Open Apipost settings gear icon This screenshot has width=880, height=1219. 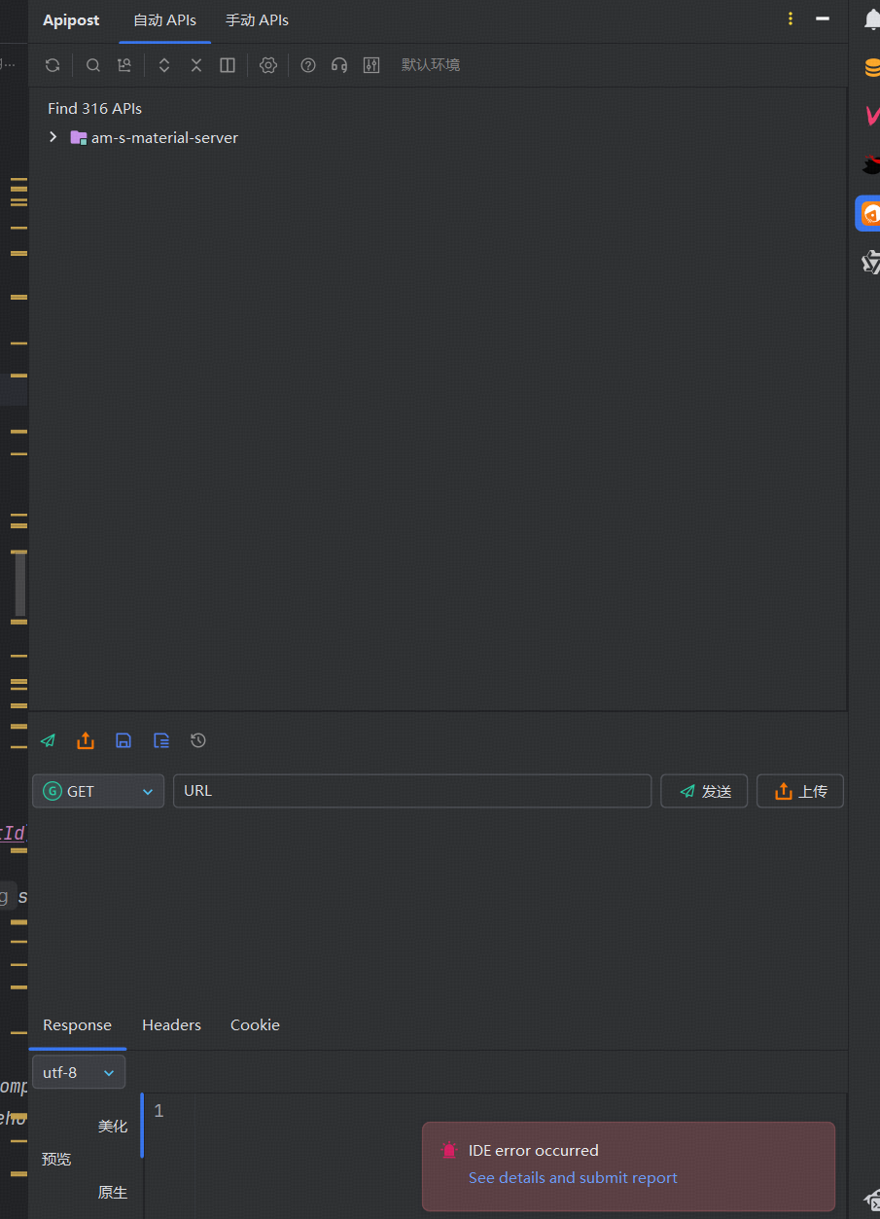(x=268, y=65)
